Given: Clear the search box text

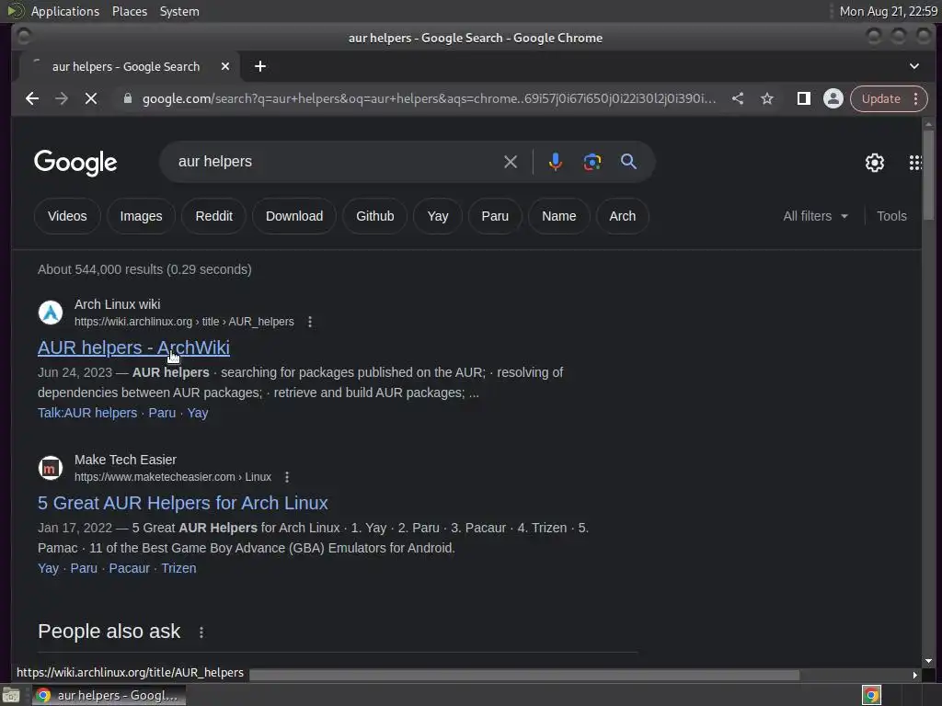Looking at the screenshot, I should [x=510, y=162].
